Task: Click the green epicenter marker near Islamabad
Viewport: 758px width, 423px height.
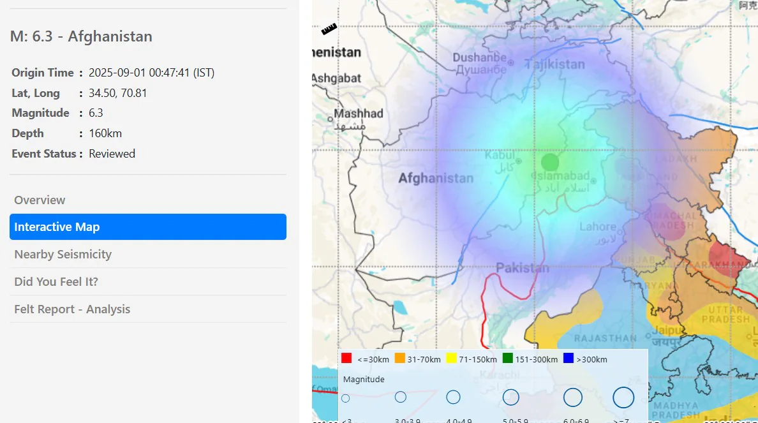Action: click(x=549, y=163)
